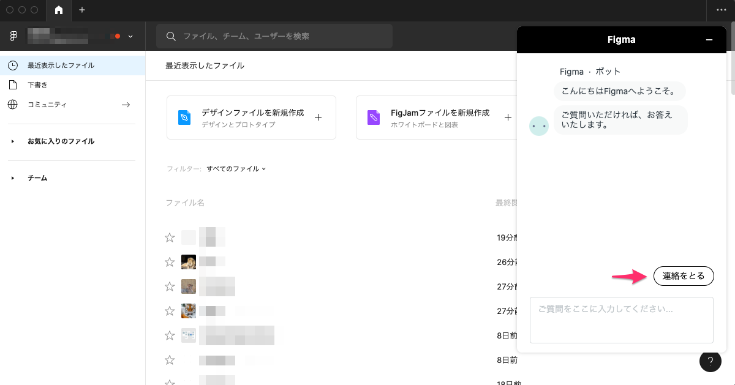The height and width of the screenshot is (385, 735).
Task: Click the new tab plus button
Action: 81,10
